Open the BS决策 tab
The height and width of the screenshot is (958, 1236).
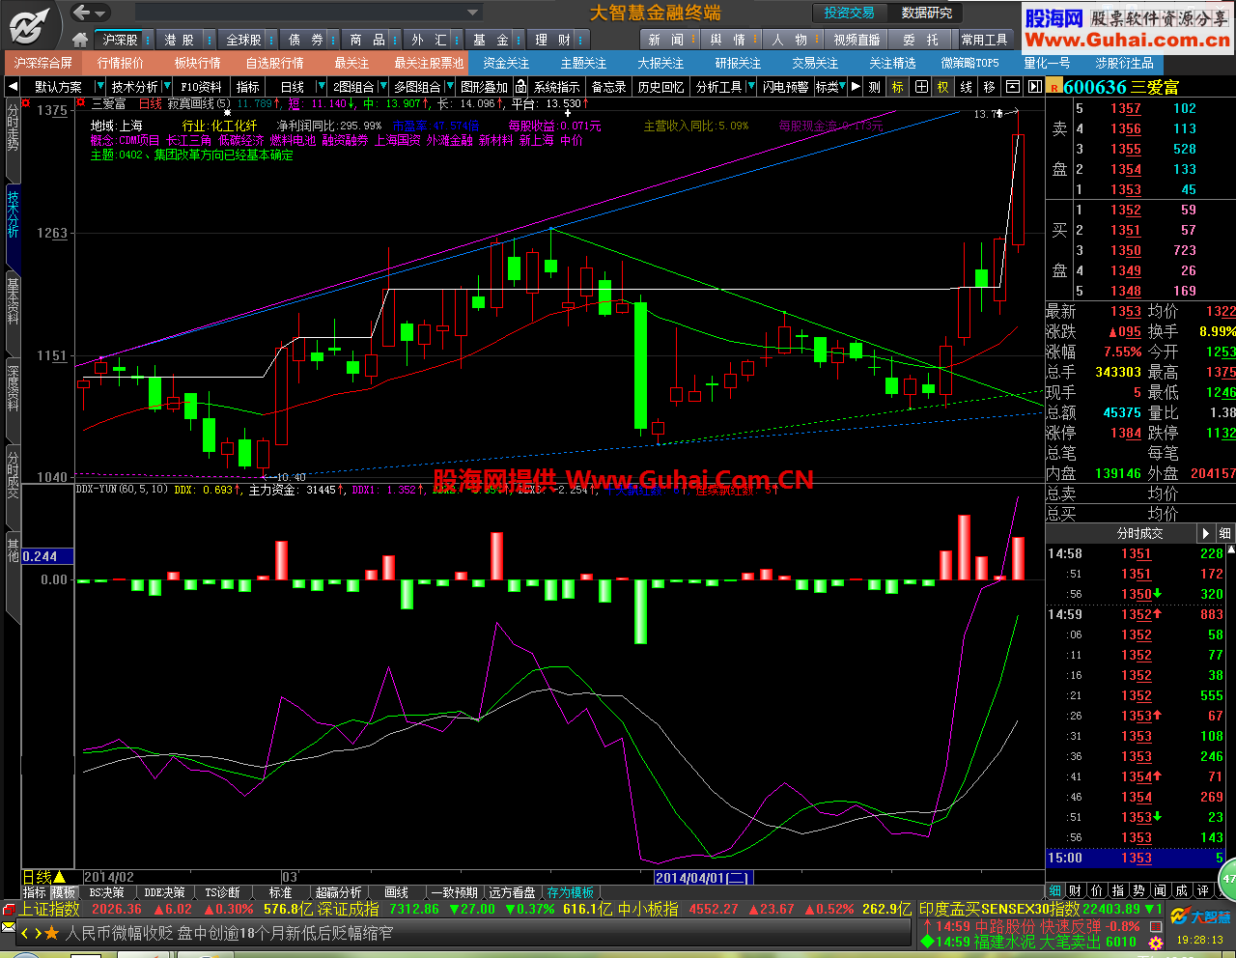pos(107,892)
